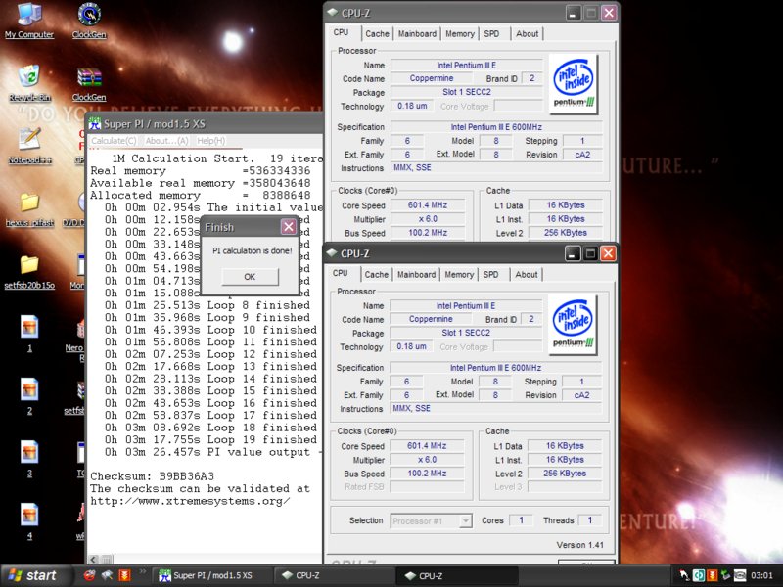Click the Multiplier x 6.0 field in front CPU-Z
Screen dimensions: 783x587
pyautogui.click(x=427, y=459)
